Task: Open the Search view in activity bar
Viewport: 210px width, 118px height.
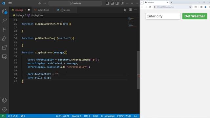Action: 4,20
